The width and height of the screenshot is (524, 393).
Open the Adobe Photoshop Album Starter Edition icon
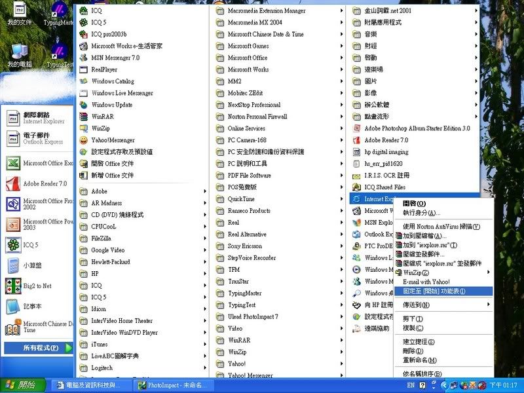(x=356, y=128)
